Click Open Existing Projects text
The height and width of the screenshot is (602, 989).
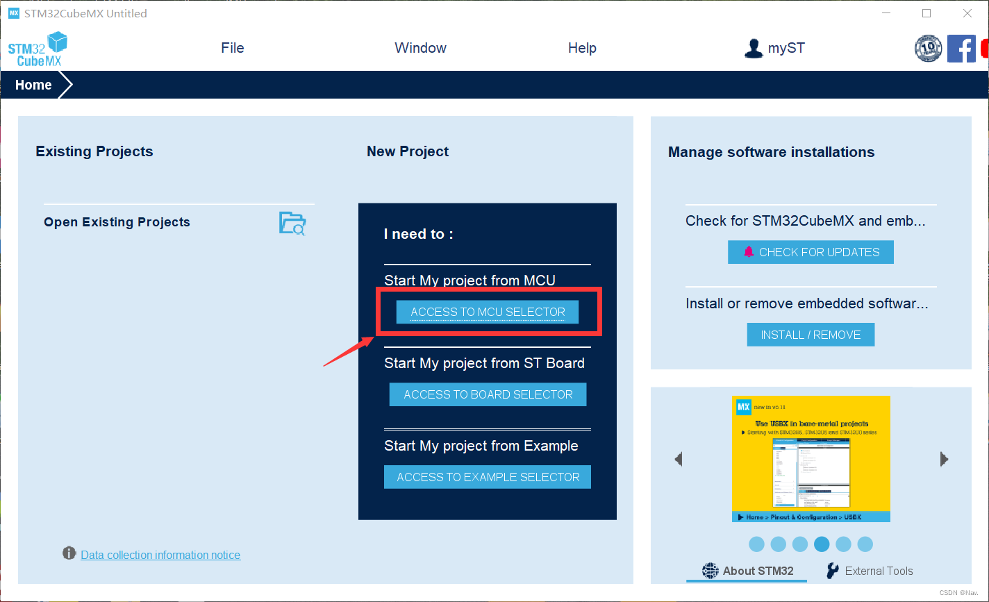pos(117,222)
